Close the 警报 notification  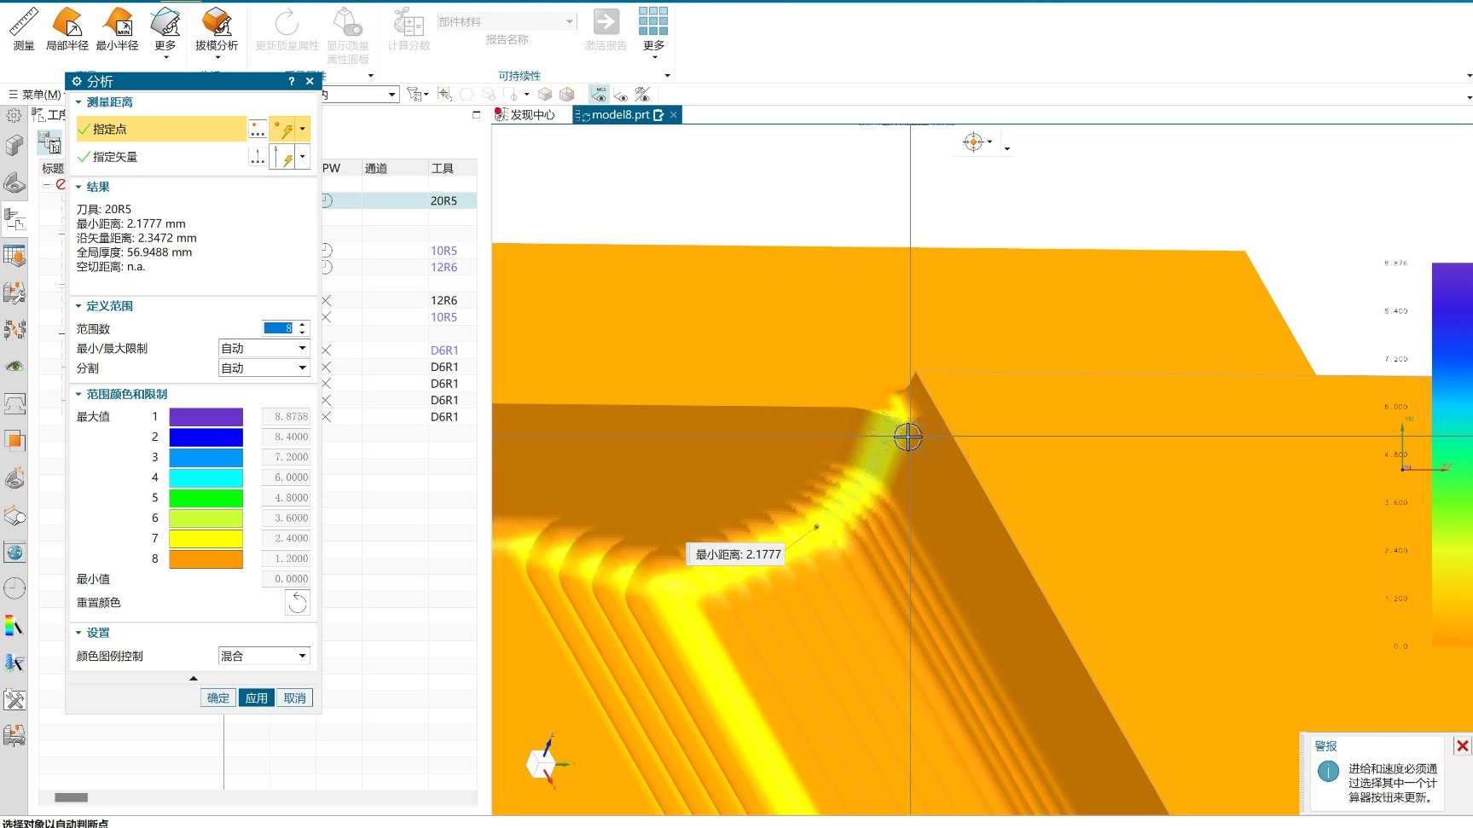[1463, 746]
